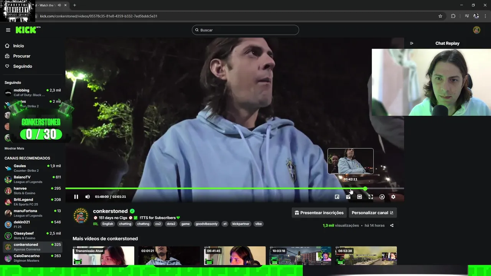
Task: Open the 08:53:38 video thumbnail
Action: [x=366, y=256]
